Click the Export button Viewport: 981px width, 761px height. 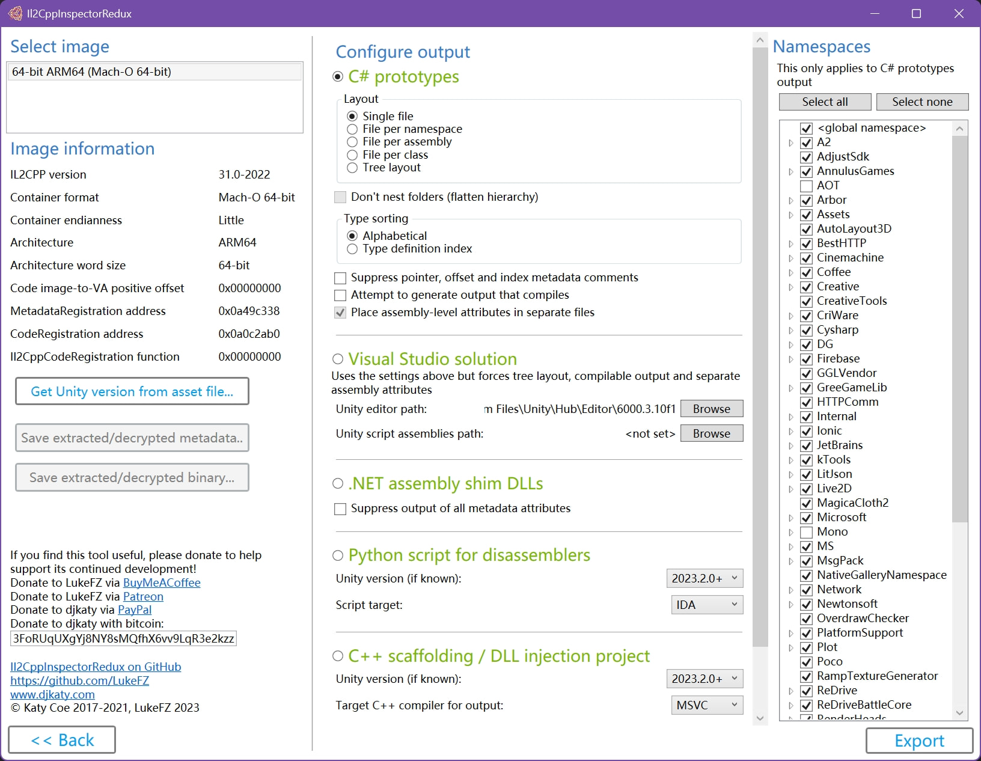point(919,741)
